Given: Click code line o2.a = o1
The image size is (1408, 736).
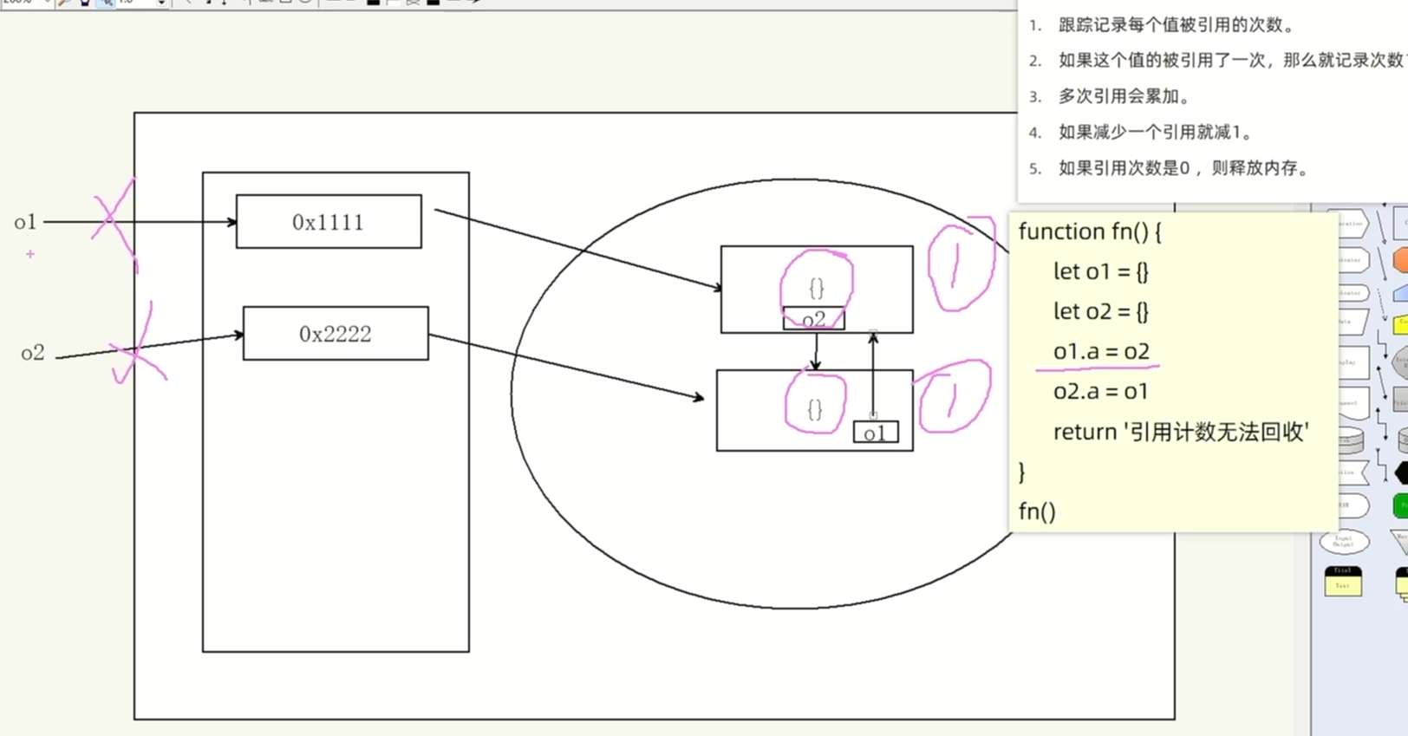Looking at the screenshot, I should pos(1101,391).
